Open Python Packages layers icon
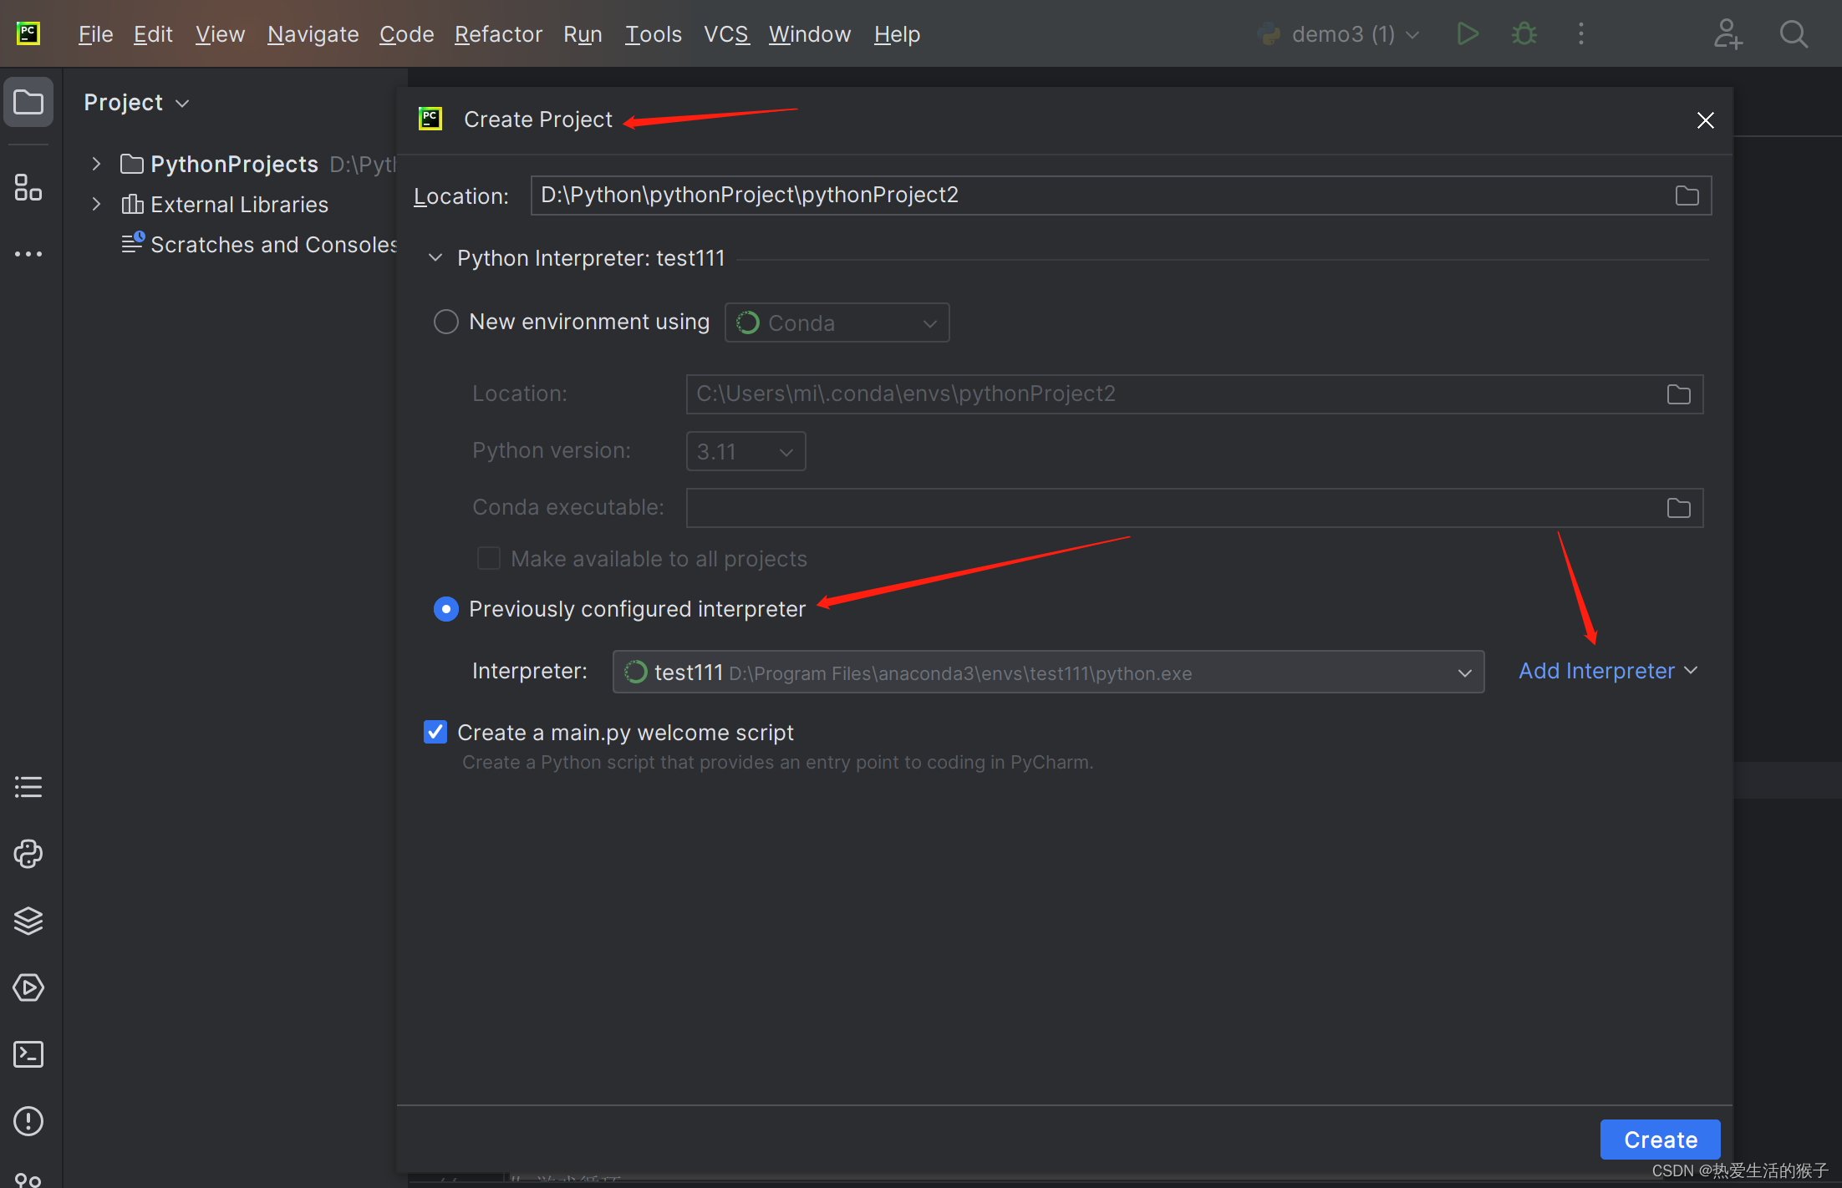The image size is (1842, 1188). (x=28, y=921)
